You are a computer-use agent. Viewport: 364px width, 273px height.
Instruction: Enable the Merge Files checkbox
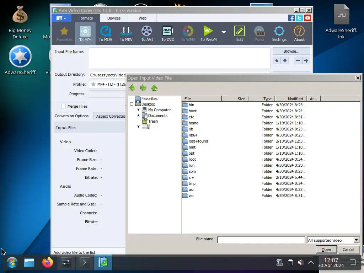[x=63, y=106]
